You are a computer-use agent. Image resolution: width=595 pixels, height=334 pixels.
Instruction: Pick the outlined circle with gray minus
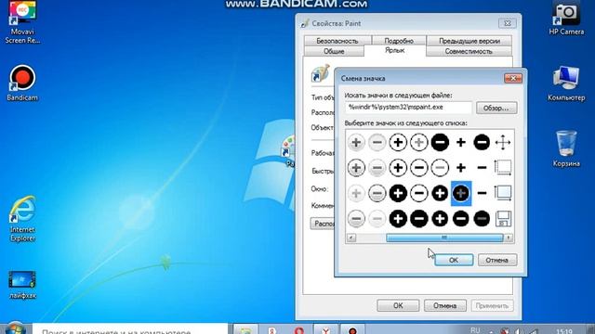click(x=440, y=168)
